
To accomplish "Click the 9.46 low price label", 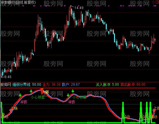I will tap(8, 77).
